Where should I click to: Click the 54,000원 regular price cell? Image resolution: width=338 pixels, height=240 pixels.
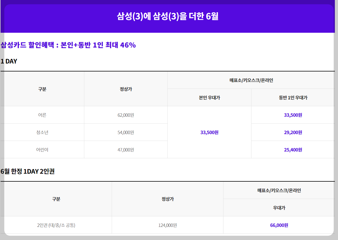click(126, 132)
